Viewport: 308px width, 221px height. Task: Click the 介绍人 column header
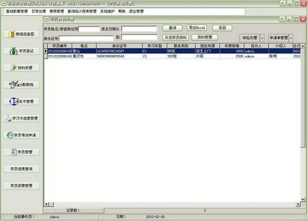click(x=281, y=46)
